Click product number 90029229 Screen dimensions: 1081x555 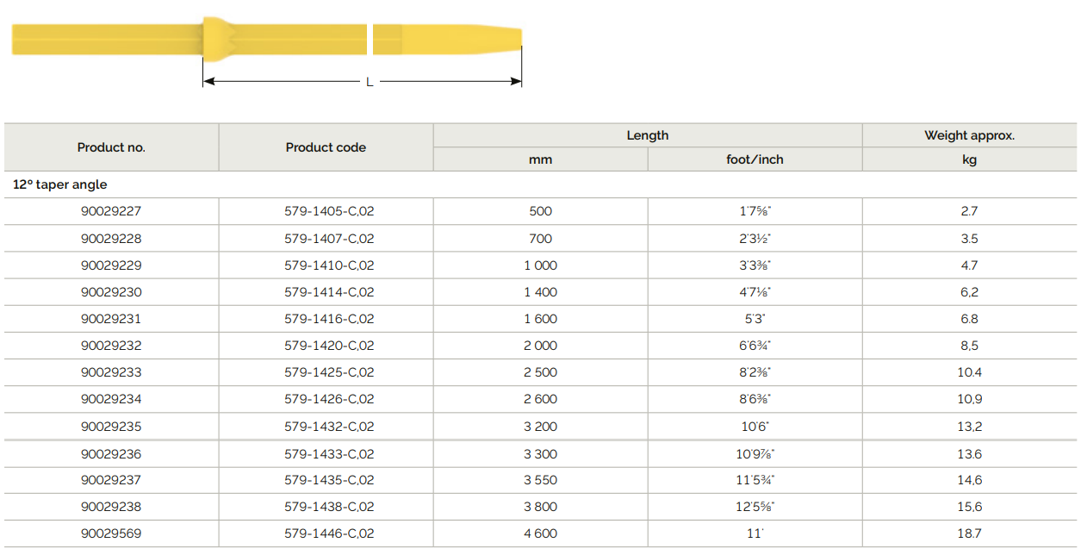[x=111, y=265]
